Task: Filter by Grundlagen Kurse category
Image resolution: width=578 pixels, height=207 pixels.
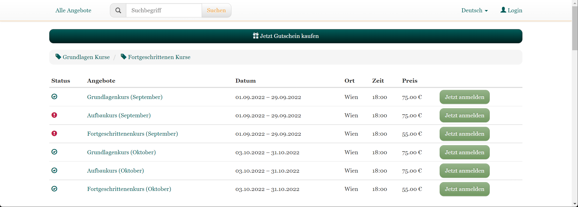Action: point(86,57)
